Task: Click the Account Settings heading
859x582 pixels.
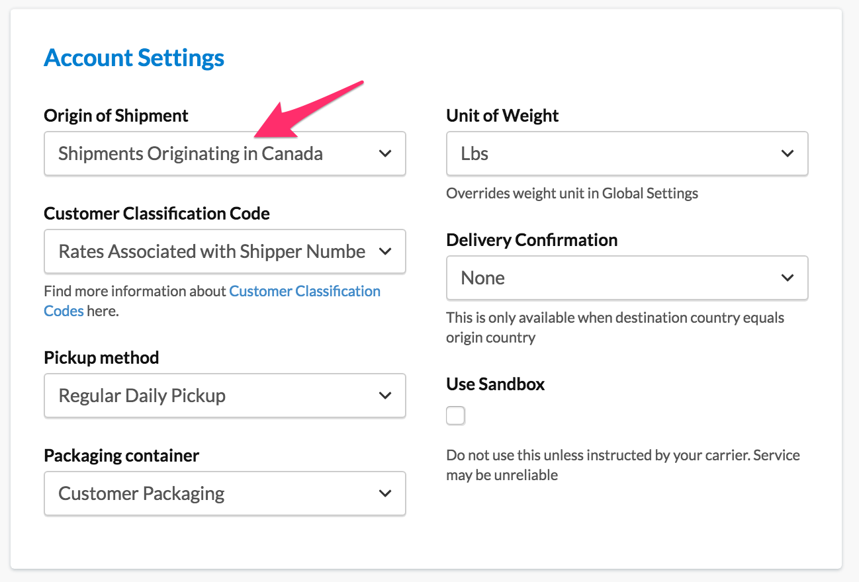Action: pyautogui.click(x=134, y=58)
